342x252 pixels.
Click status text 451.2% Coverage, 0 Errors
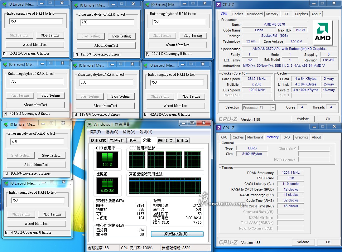click(30, 114)
